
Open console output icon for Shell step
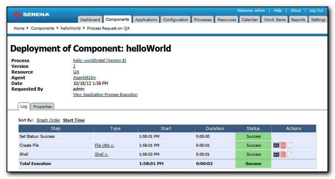point(276,154)
